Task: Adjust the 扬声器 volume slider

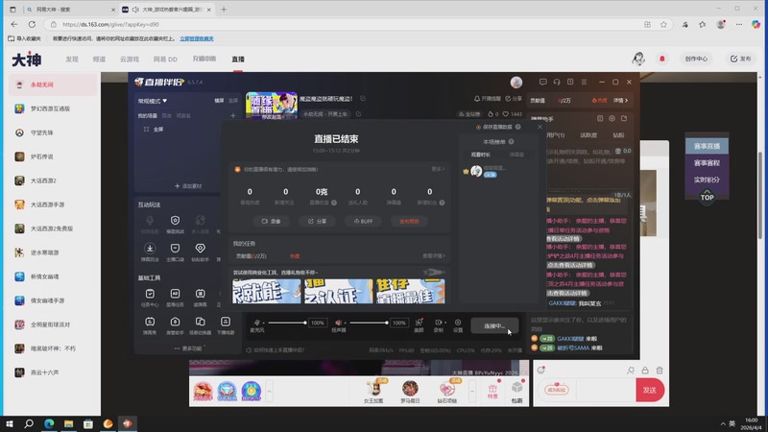Action: 370,323
